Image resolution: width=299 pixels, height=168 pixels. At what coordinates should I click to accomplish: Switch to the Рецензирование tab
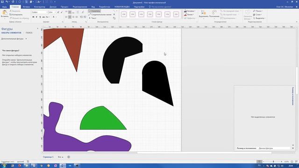[x=80, y=7]
